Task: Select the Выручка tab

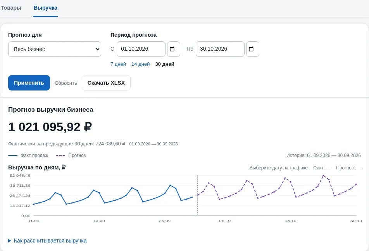Action: pyautogui.click(x=45, y=8)
